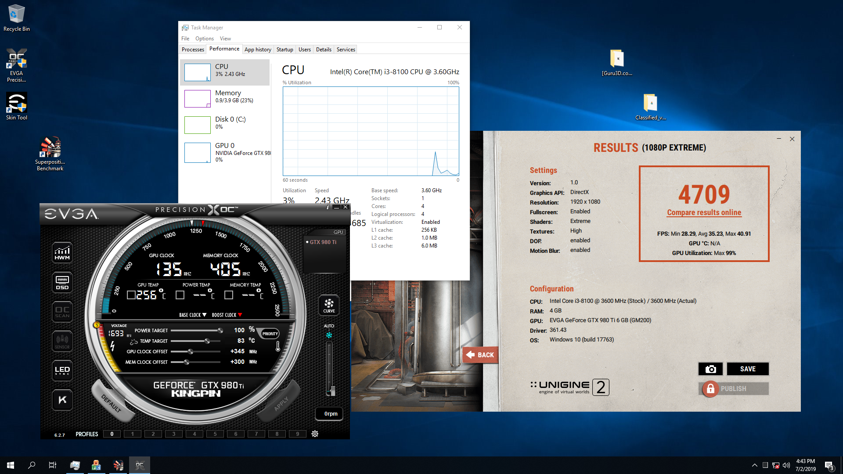Open the fan Curve editor
The height and width of the screenshot is (474, 843).
329,305
